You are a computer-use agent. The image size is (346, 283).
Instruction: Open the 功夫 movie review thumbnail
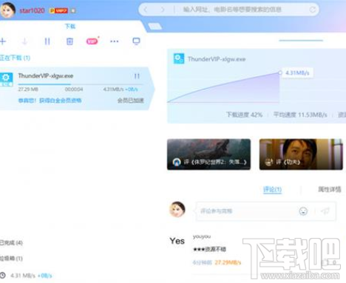coord(301,154)
